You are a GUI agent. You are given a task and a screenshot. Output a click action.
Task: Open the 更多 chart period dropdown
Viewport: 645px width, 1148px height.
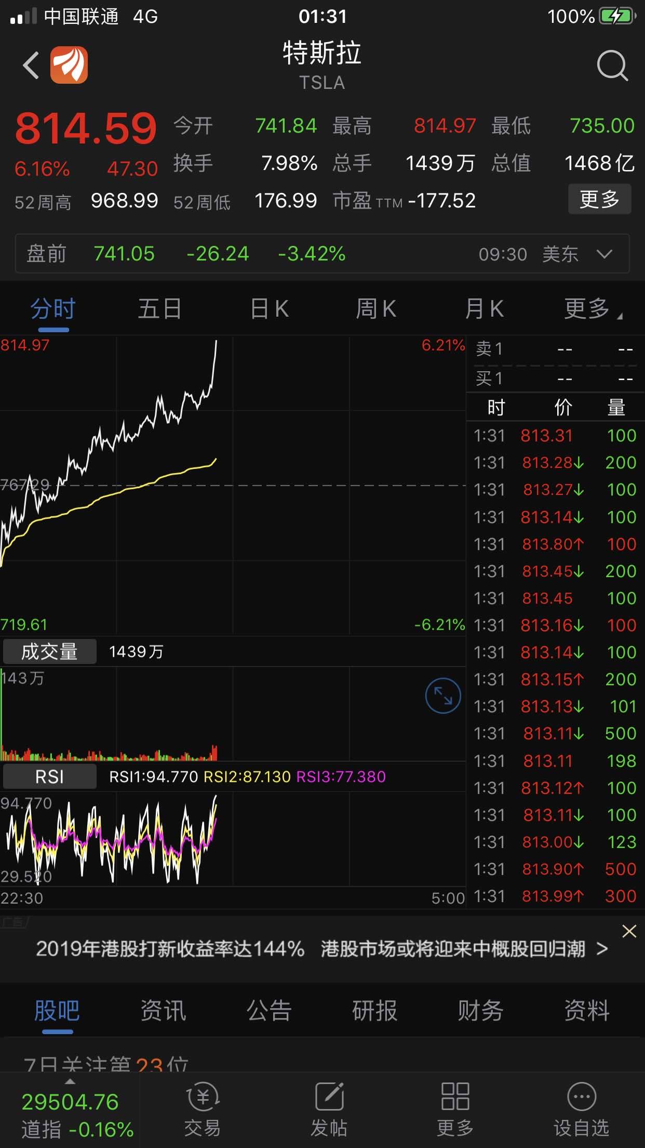coord(592,309)
